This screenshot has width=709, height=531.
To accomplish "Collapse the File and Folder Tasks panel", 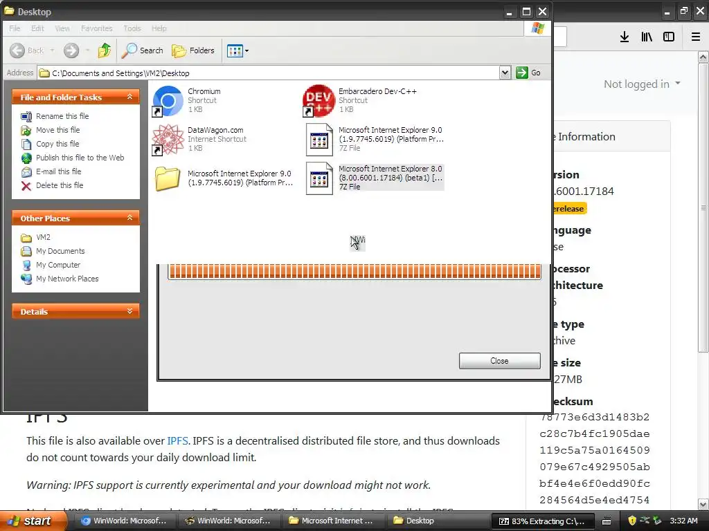I will pyautogui.click(x=129, y=97).
